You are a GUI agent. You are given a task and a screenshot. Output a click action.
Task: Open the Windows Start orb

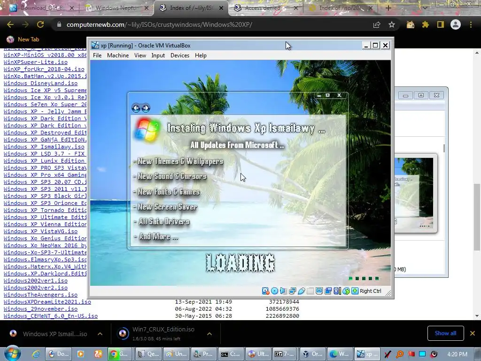pos(12,353)
